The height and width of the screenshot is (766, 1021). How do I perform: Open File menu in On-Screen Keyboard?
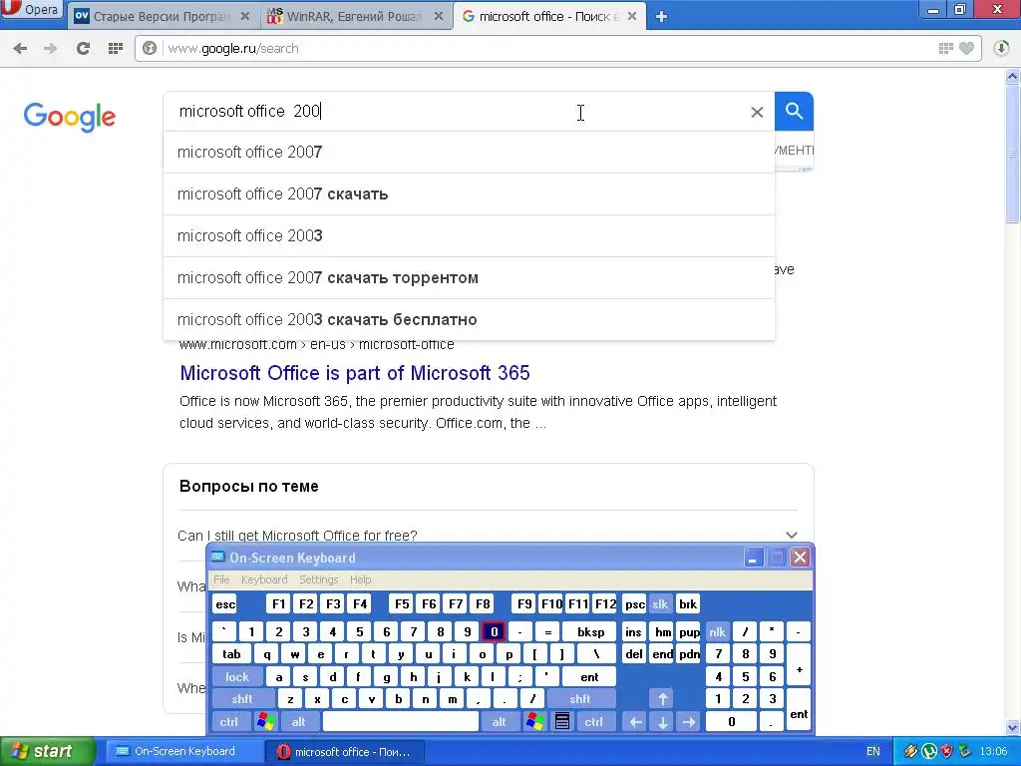pos(221,579)
